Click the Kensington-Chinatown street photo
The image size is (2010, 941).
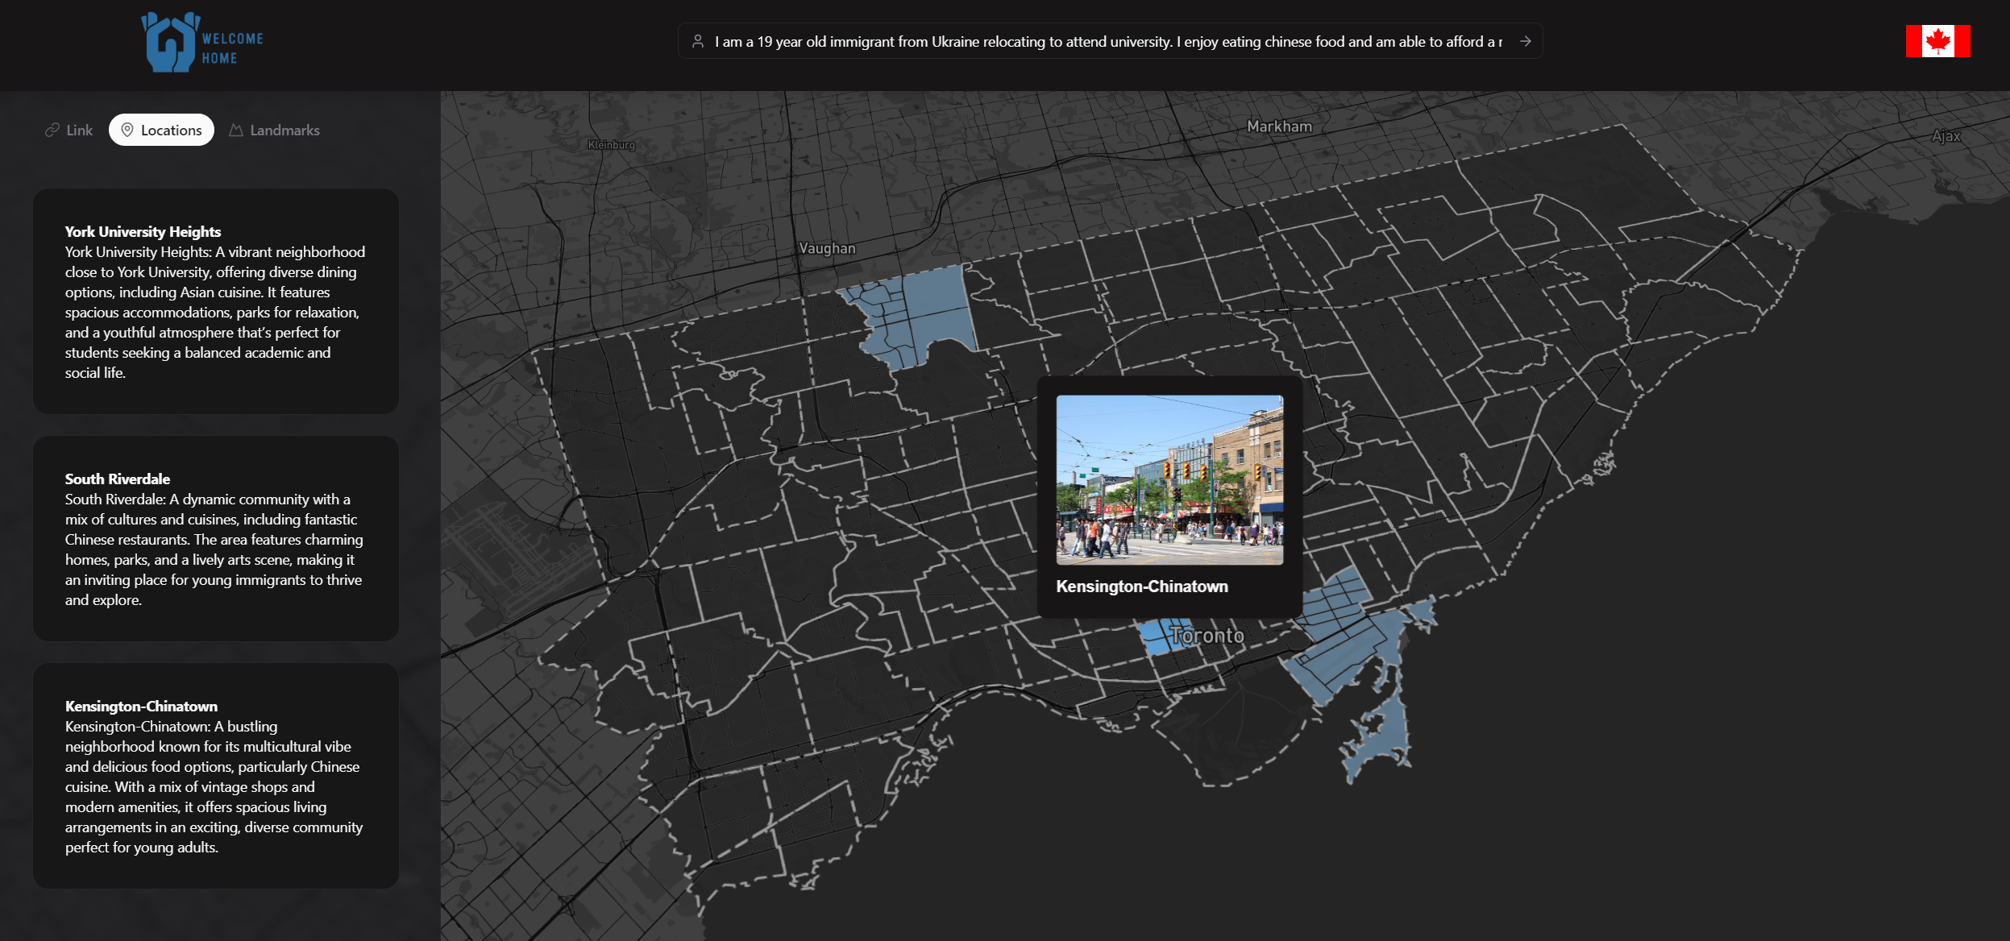tap(1169, 479)
